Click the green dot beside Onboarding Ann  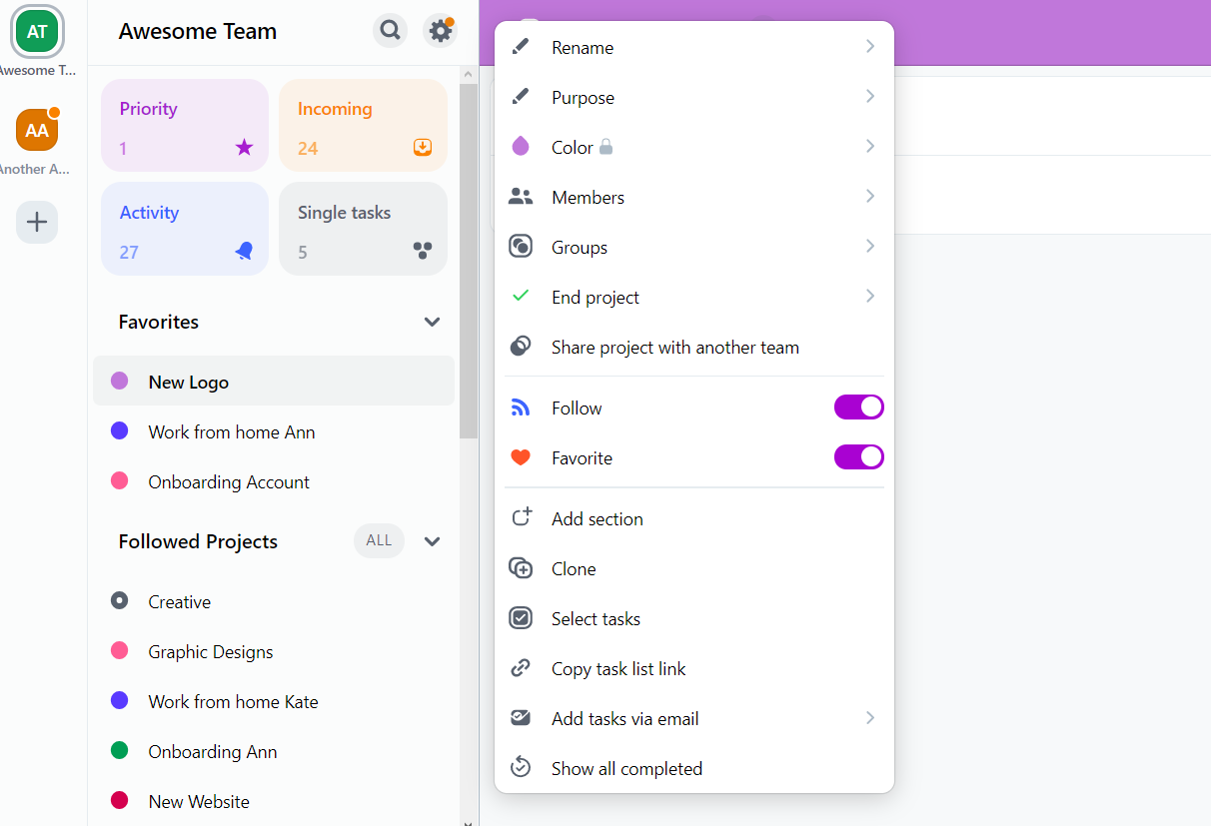pyautogui.click(x=119, y=750)
